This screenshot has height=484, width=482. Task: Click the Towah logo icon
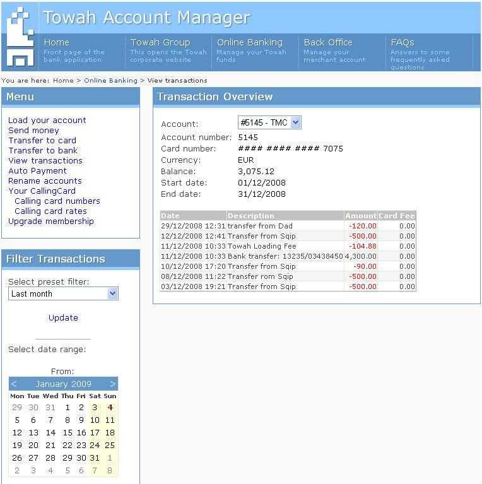click(x=20, y=37)
